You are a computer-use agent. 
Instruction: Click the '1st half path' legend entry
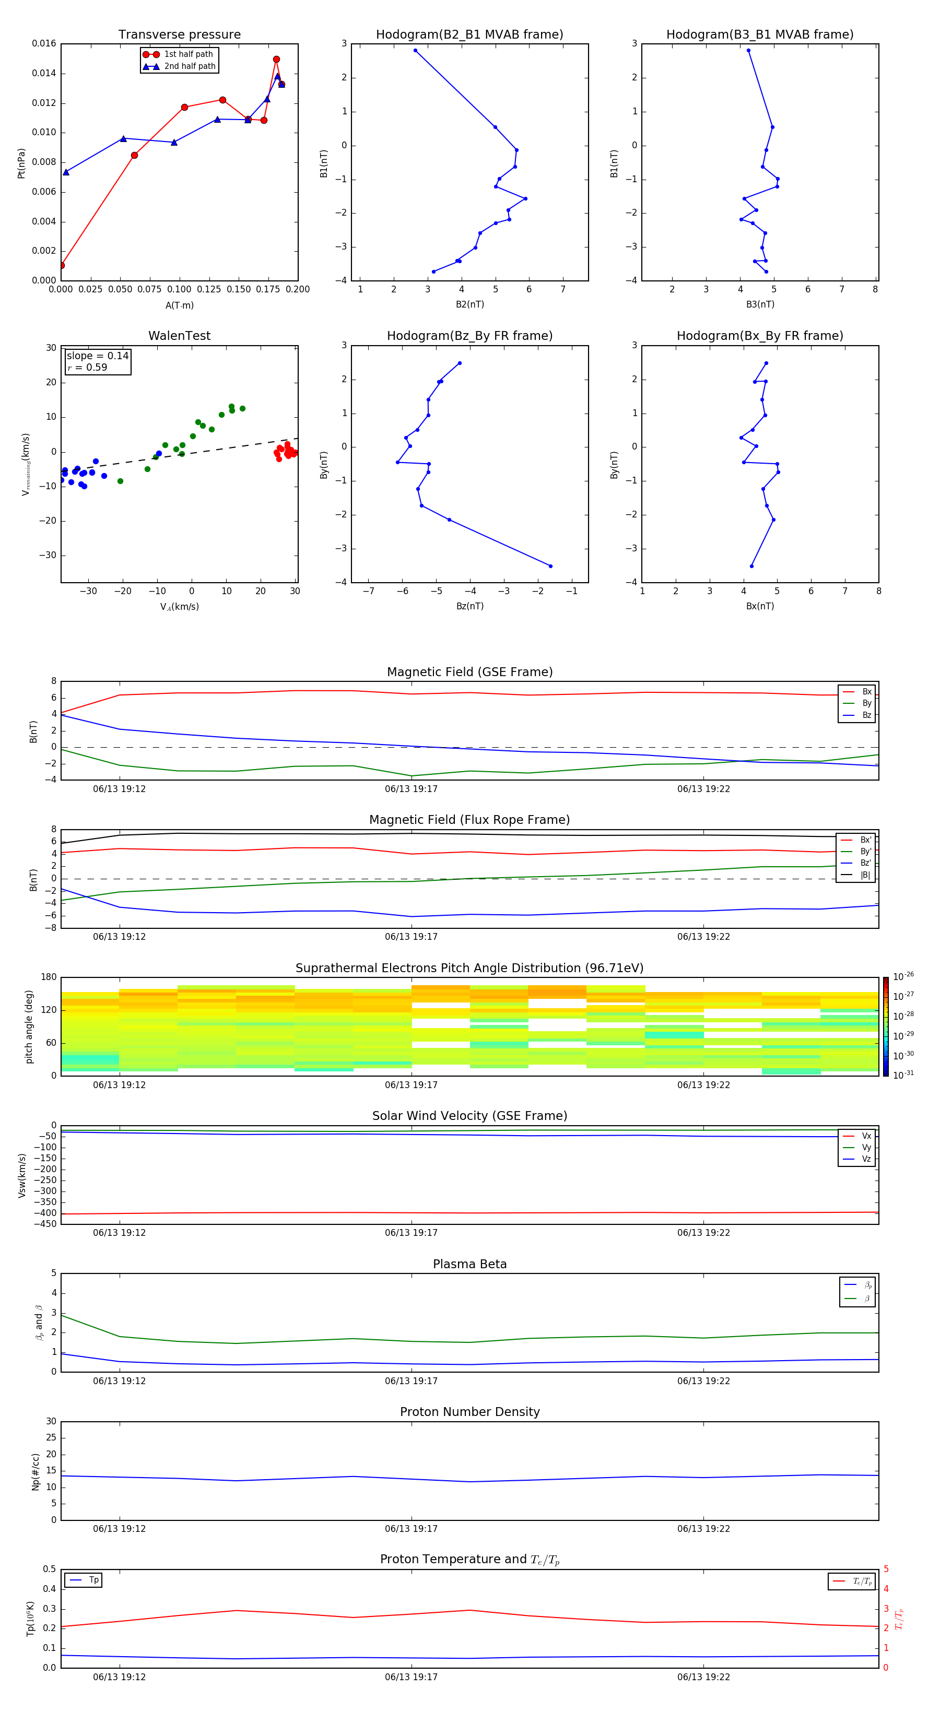[x=179, y=54]
